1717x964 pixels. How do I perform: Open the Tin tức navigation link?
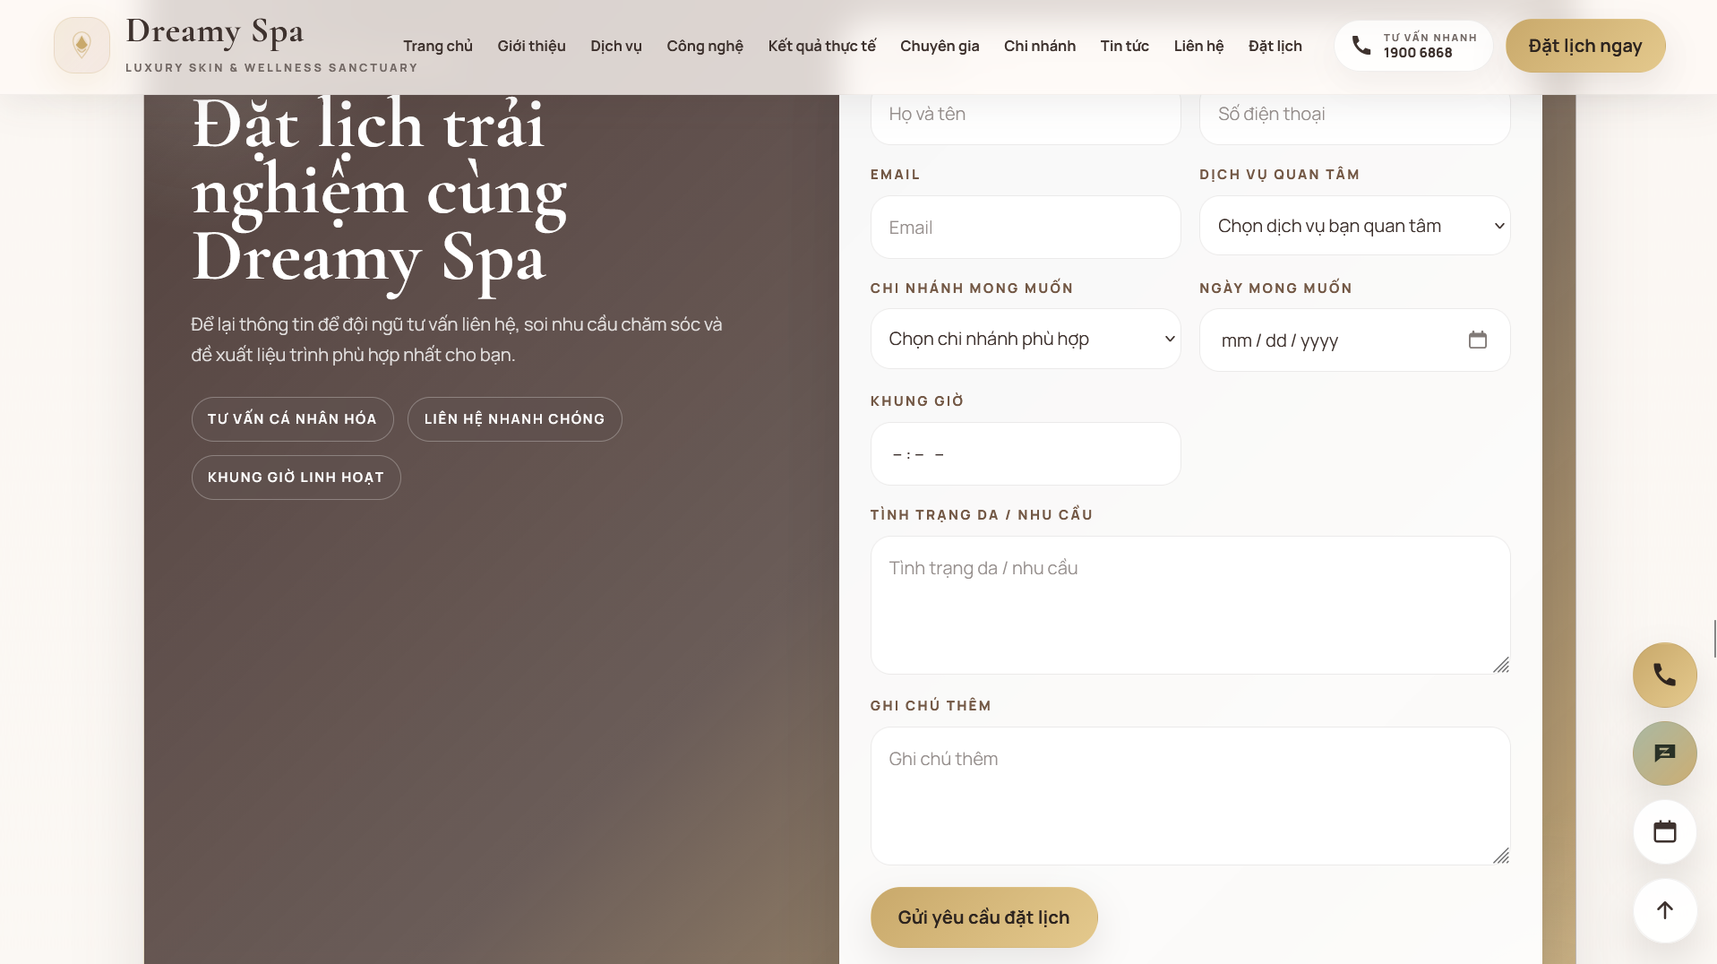click(1124, 46)
